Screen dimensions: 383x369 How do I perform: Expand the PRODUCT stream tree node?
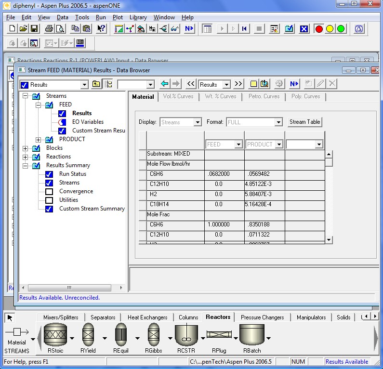pos(39,140)
